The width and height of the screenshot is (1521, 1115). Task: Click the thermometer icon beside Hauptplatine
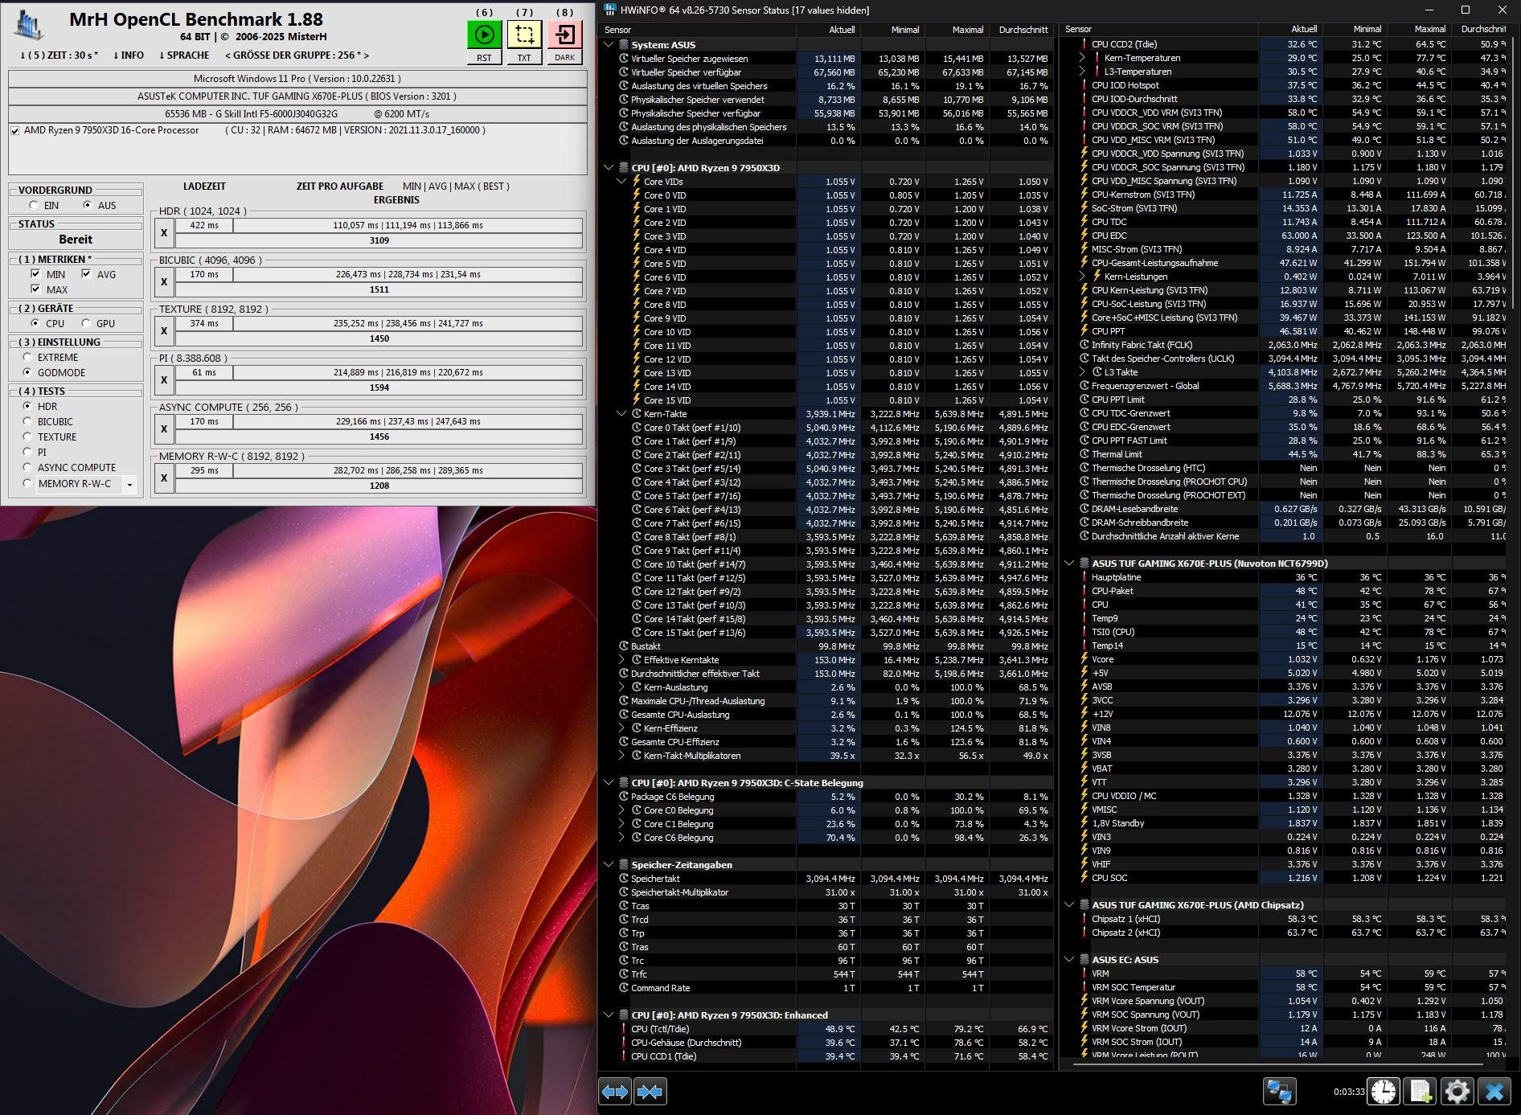point(1084,577)
